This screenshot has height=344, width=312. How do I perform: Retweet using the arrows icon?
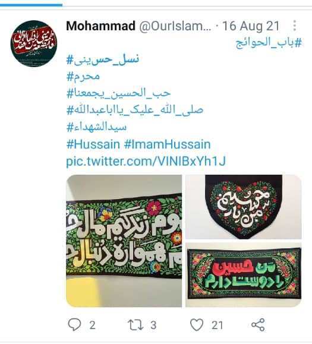[135, 325]
